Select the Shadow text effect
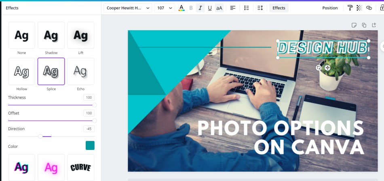Image resolution: width=384 pixels, height=181 pixels. (x=51, y=35)
